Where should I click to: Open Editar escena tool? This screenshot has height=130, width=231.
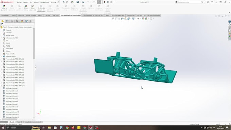[26, 7]
